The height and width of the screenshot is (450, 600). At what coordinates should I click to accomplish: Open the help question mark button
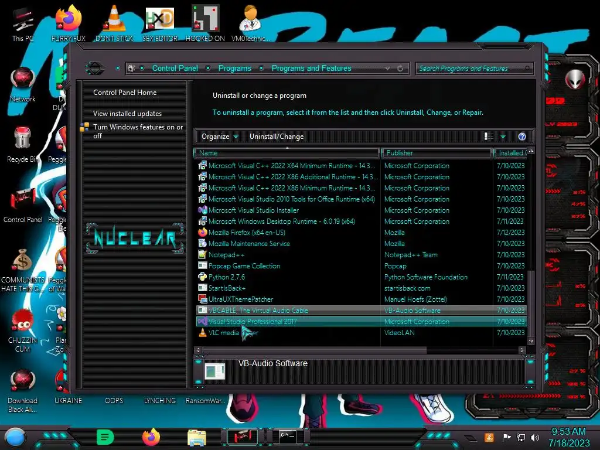click(x=522, y=137)
